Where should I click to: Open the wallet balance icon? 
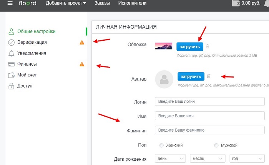[x=236, y=3]
